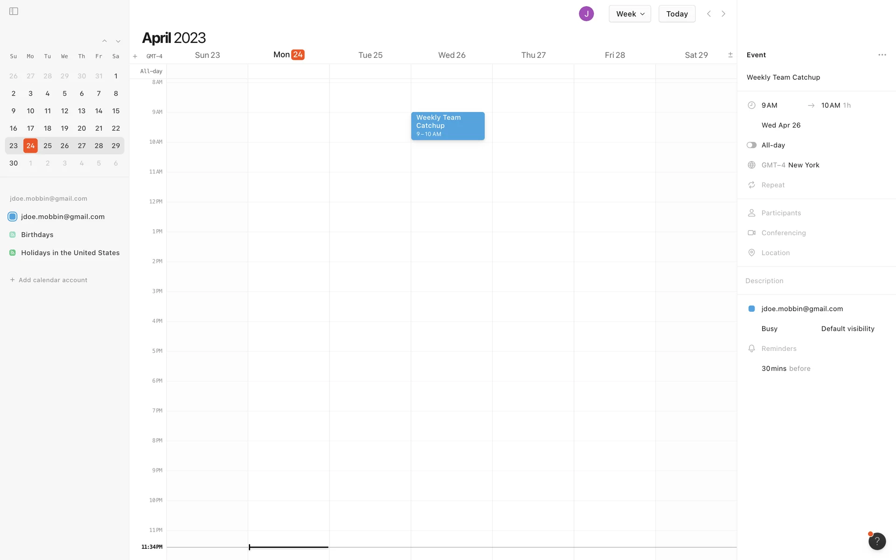
Task: Click the Today button
Action: (677, 14)
